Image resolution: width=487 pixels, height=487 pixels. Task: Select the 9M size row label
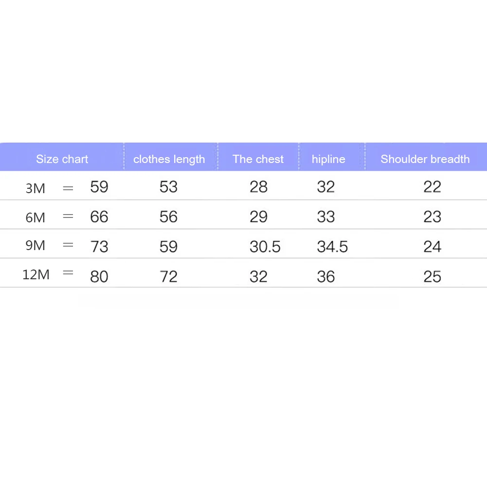point(36,245)
